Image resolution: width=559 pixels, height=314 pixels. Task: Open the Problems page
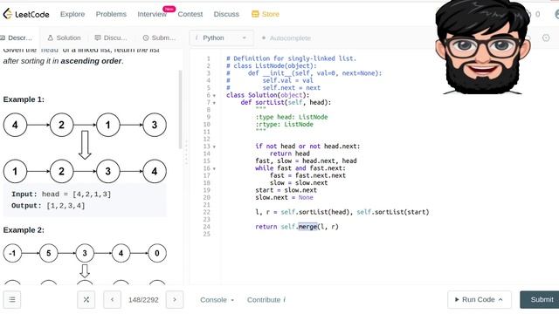(x=111, y=14)
